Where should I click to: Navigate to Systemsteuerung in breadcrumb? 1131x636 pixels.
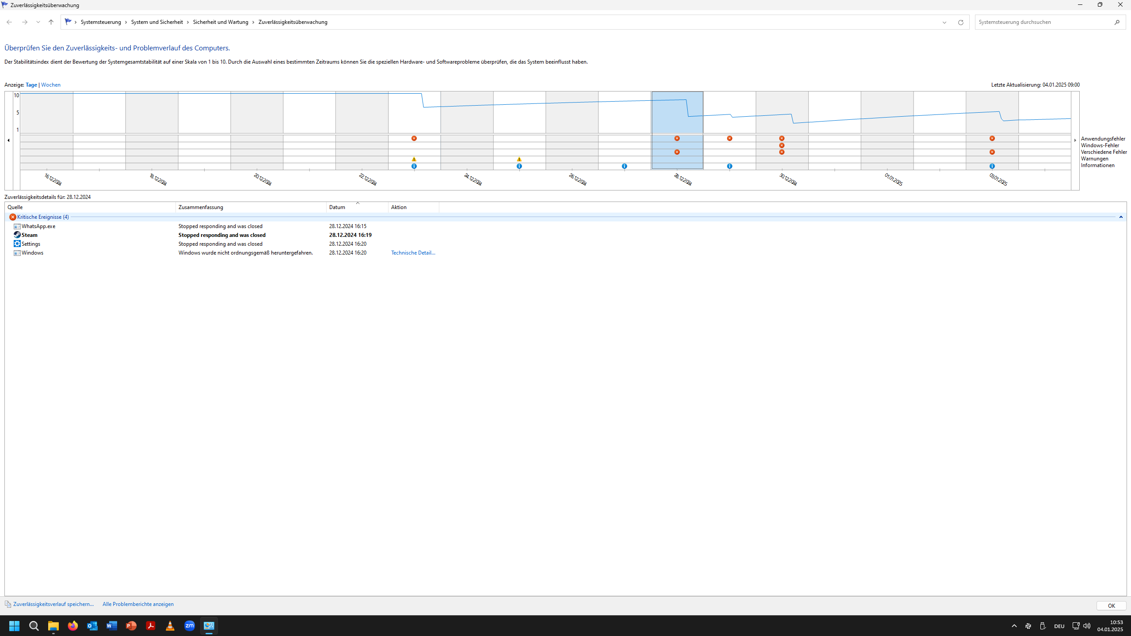click(x=101, y=22)
